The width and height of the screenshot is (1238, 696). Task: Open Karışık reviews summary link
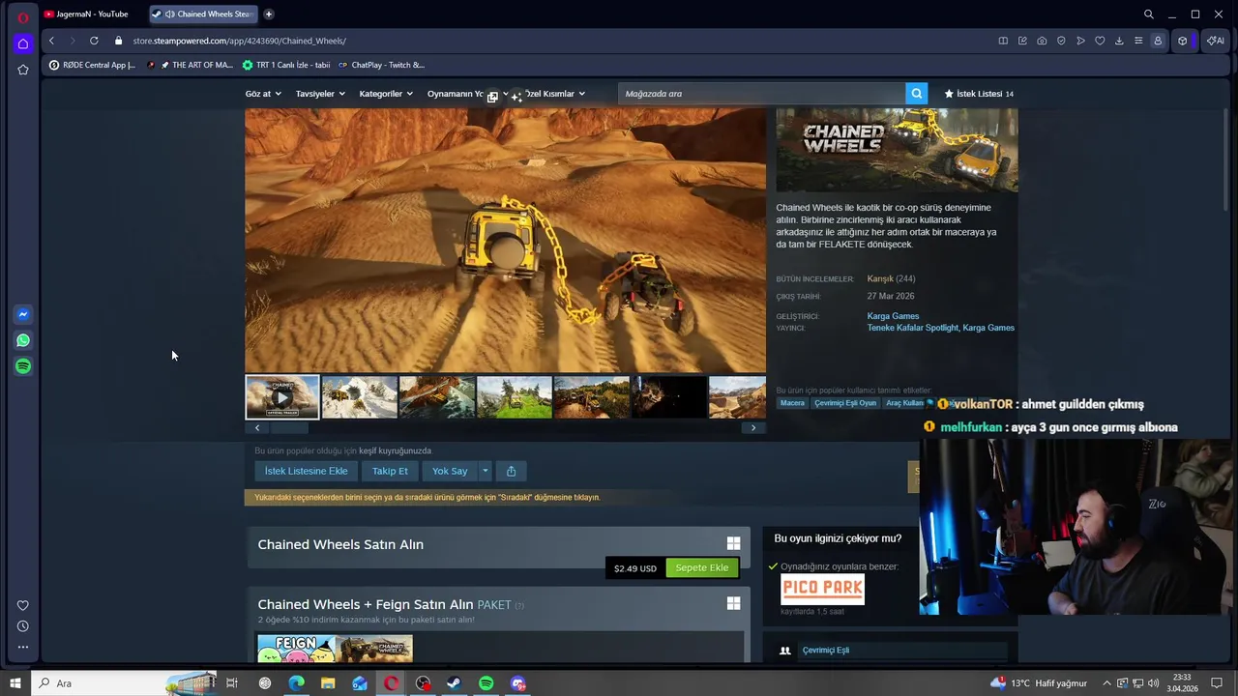tap(879, 278)
